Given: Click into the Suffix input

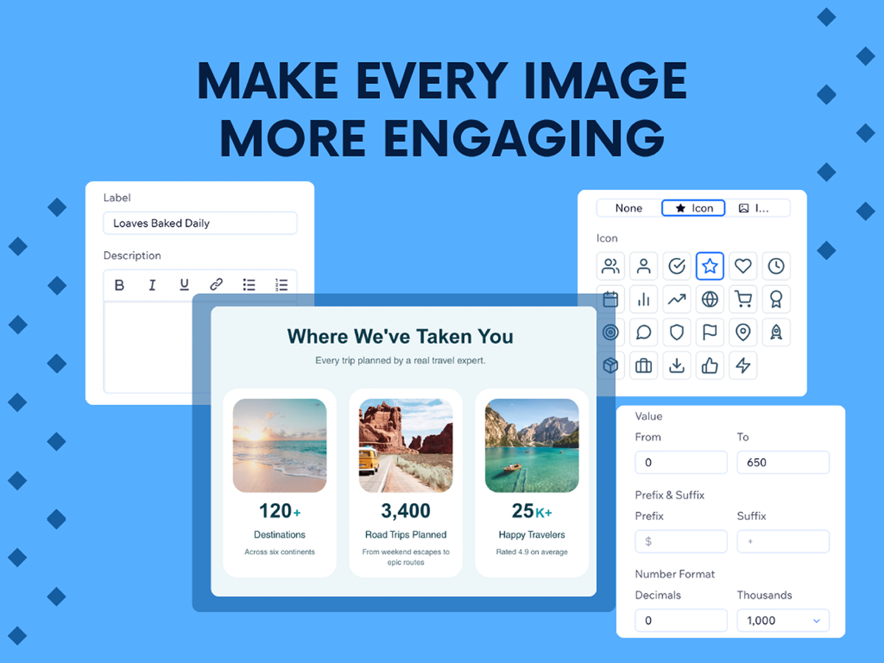Looking at the screenshot, I should coord(783,541).
